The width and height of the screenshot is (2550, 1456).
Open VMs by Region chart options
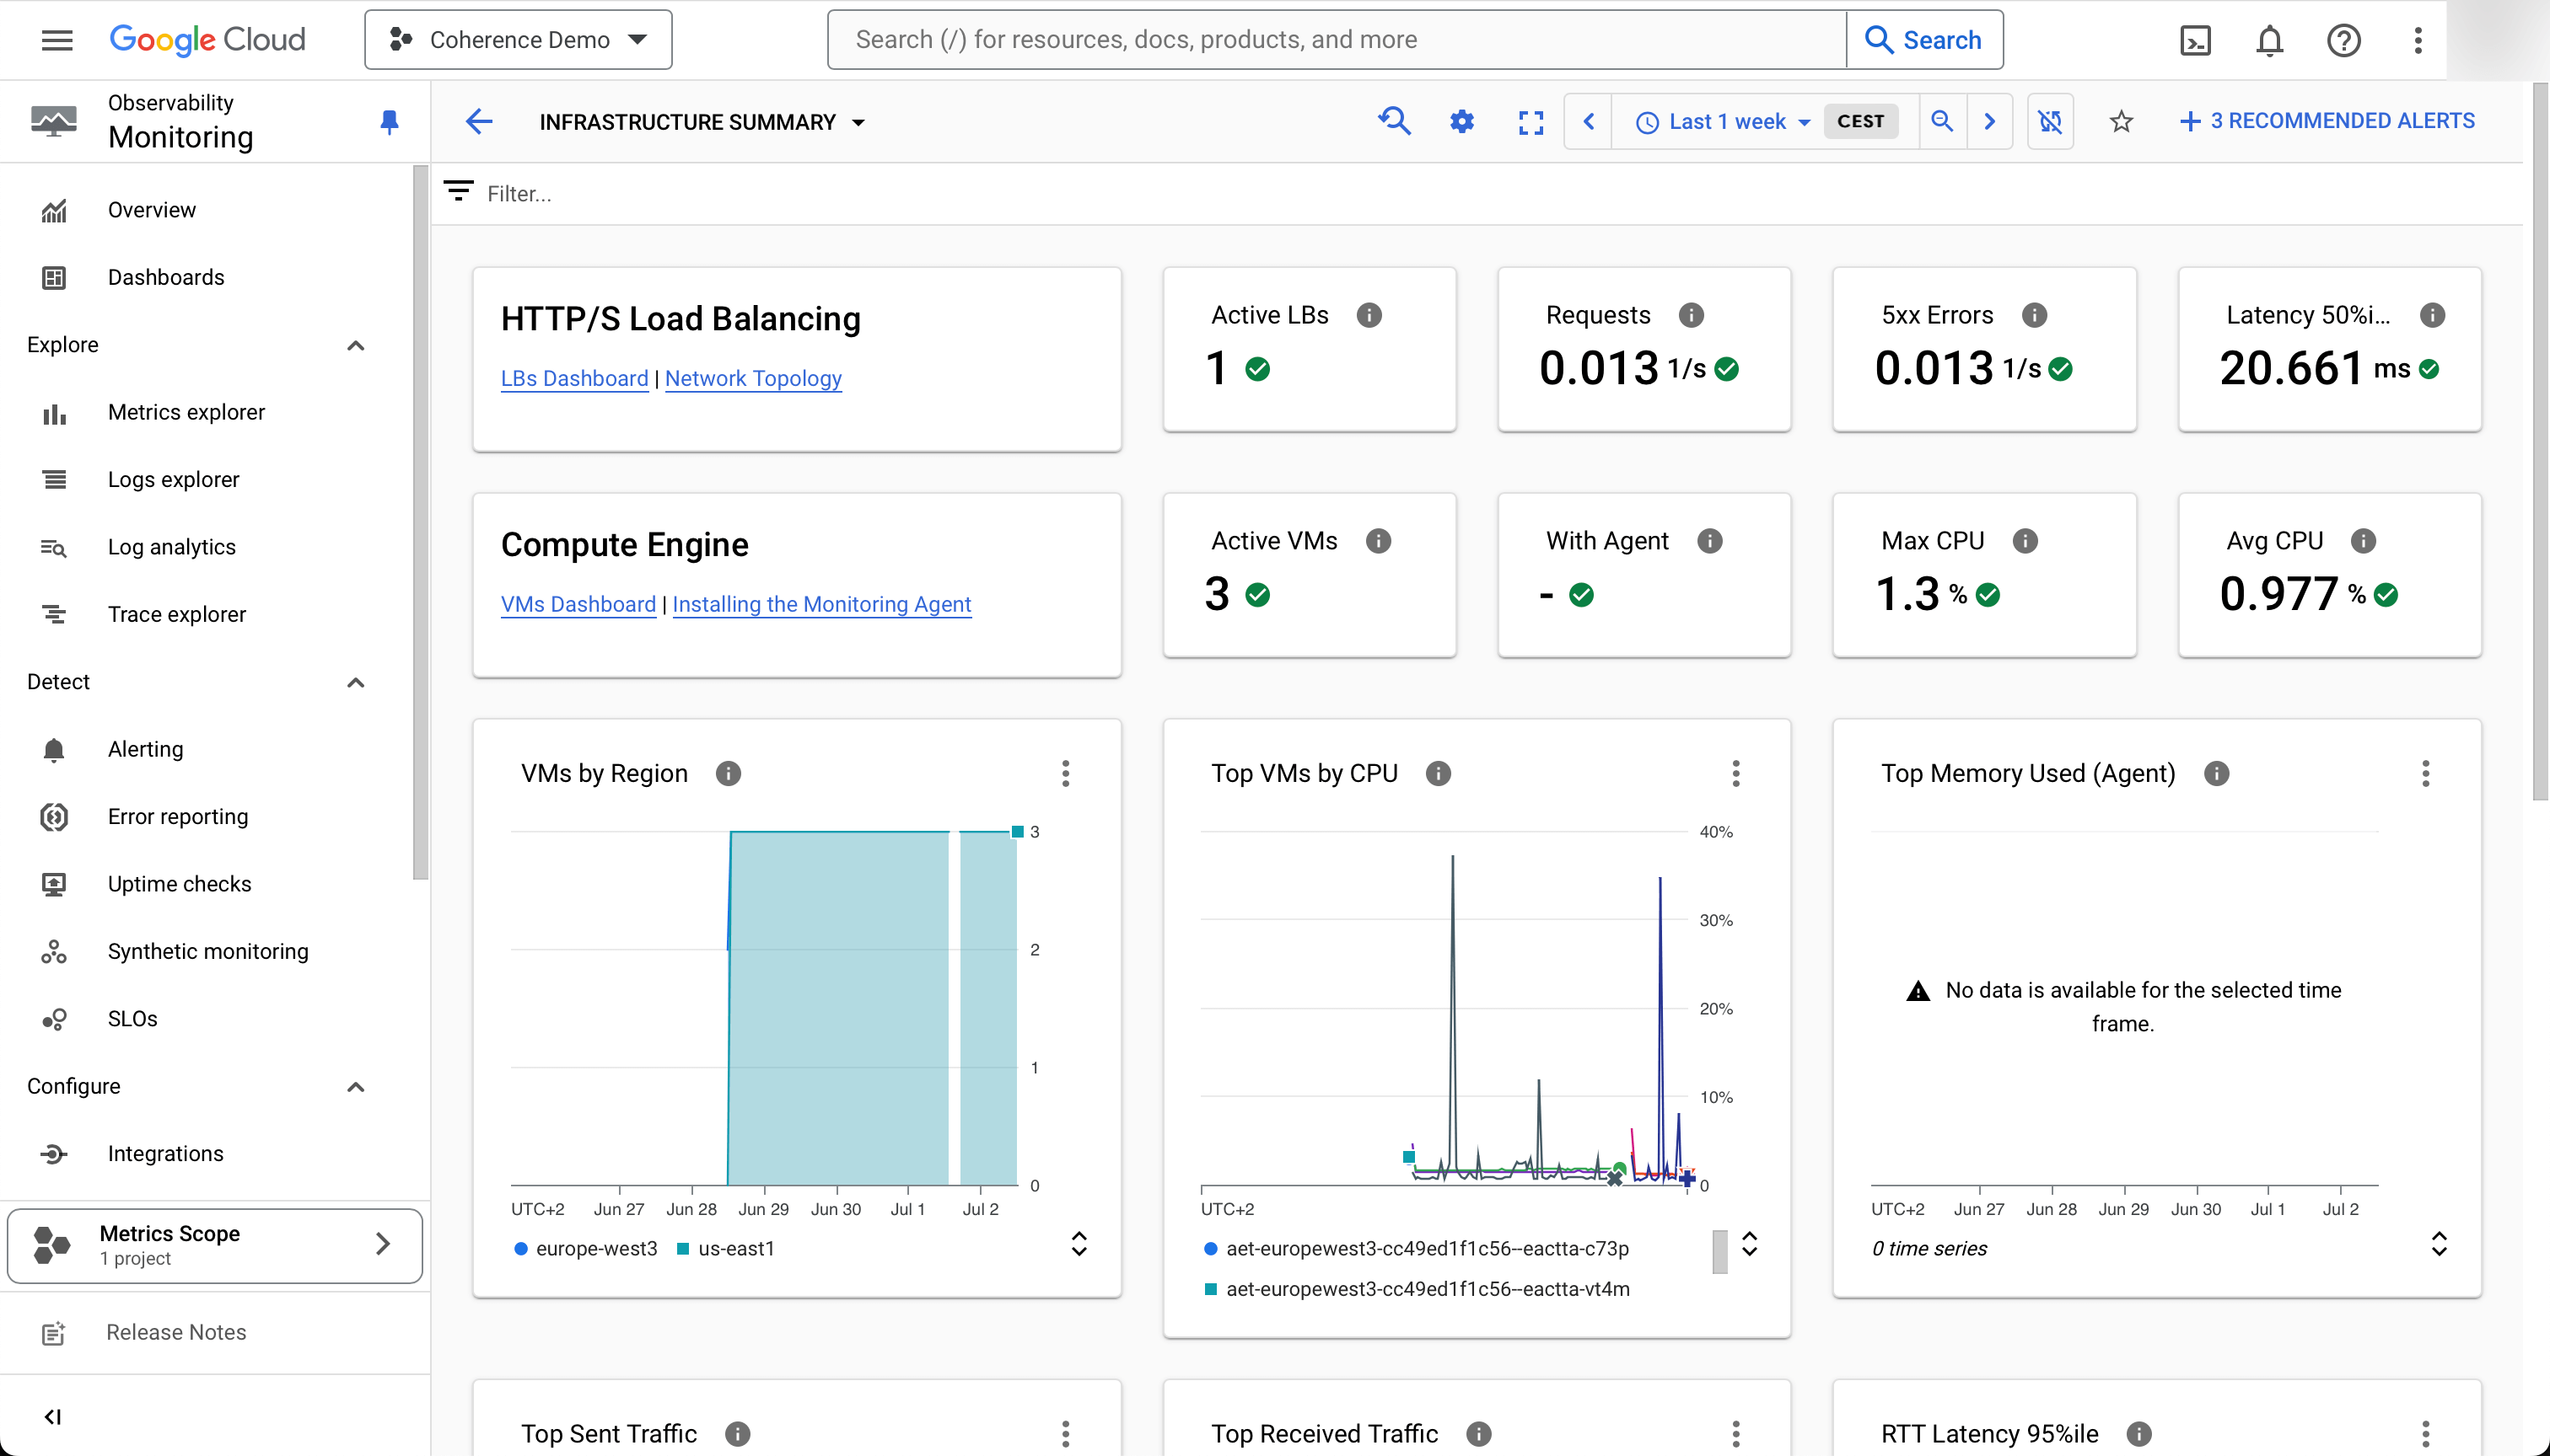point(1066,773)
